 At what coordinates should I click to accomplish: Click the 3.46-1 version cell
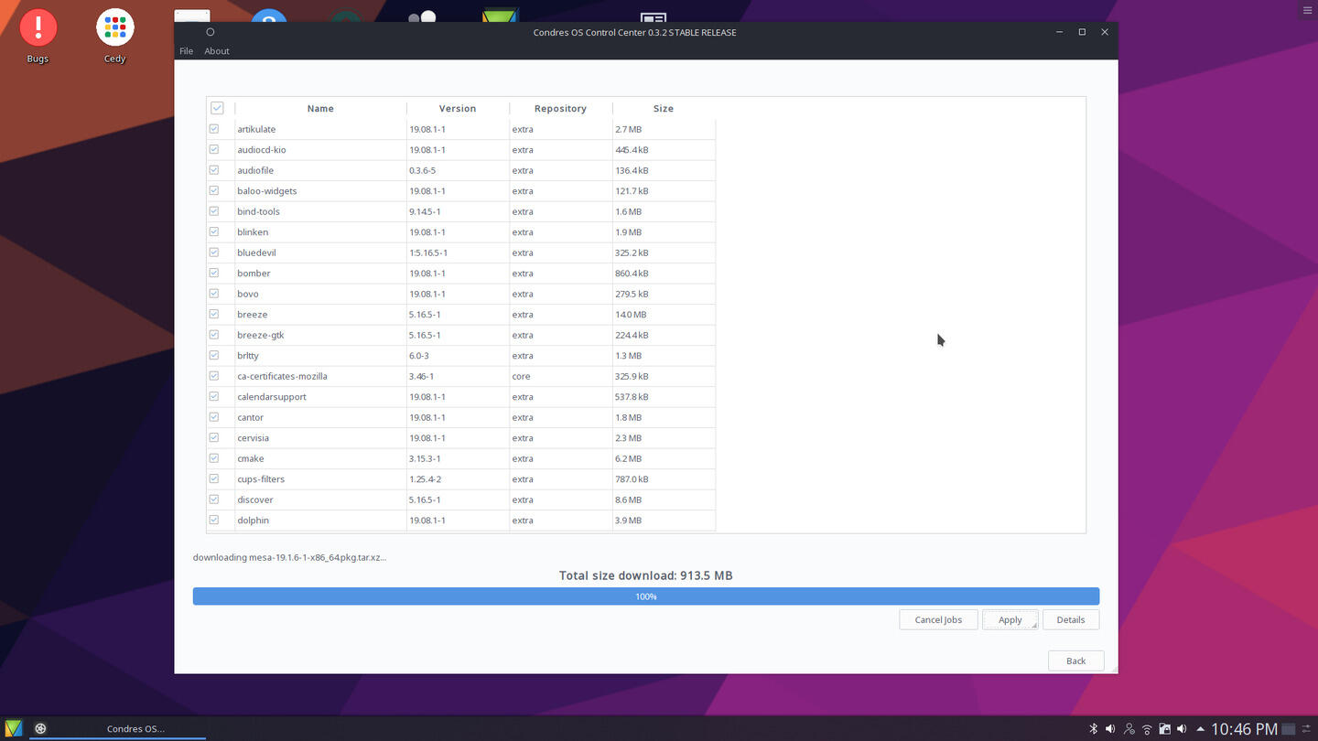pyautogui.click(x=458, y=376)
